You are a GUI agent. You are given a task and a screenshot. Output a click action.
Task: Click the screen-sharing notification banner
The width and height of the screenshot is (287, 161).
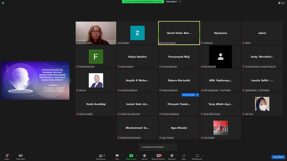pos(143,2)
